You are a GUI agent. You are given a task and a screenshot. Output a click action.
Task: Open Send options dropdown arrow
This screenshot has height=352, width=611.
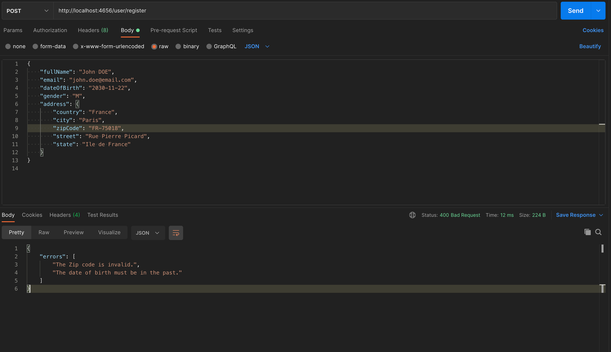pos(598,11)
